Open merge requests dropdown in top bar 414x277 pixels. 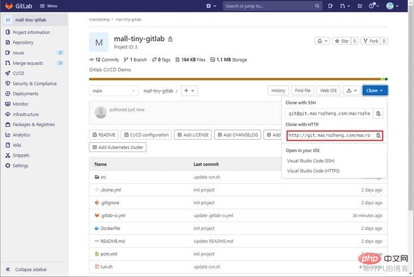coord(345,6)
